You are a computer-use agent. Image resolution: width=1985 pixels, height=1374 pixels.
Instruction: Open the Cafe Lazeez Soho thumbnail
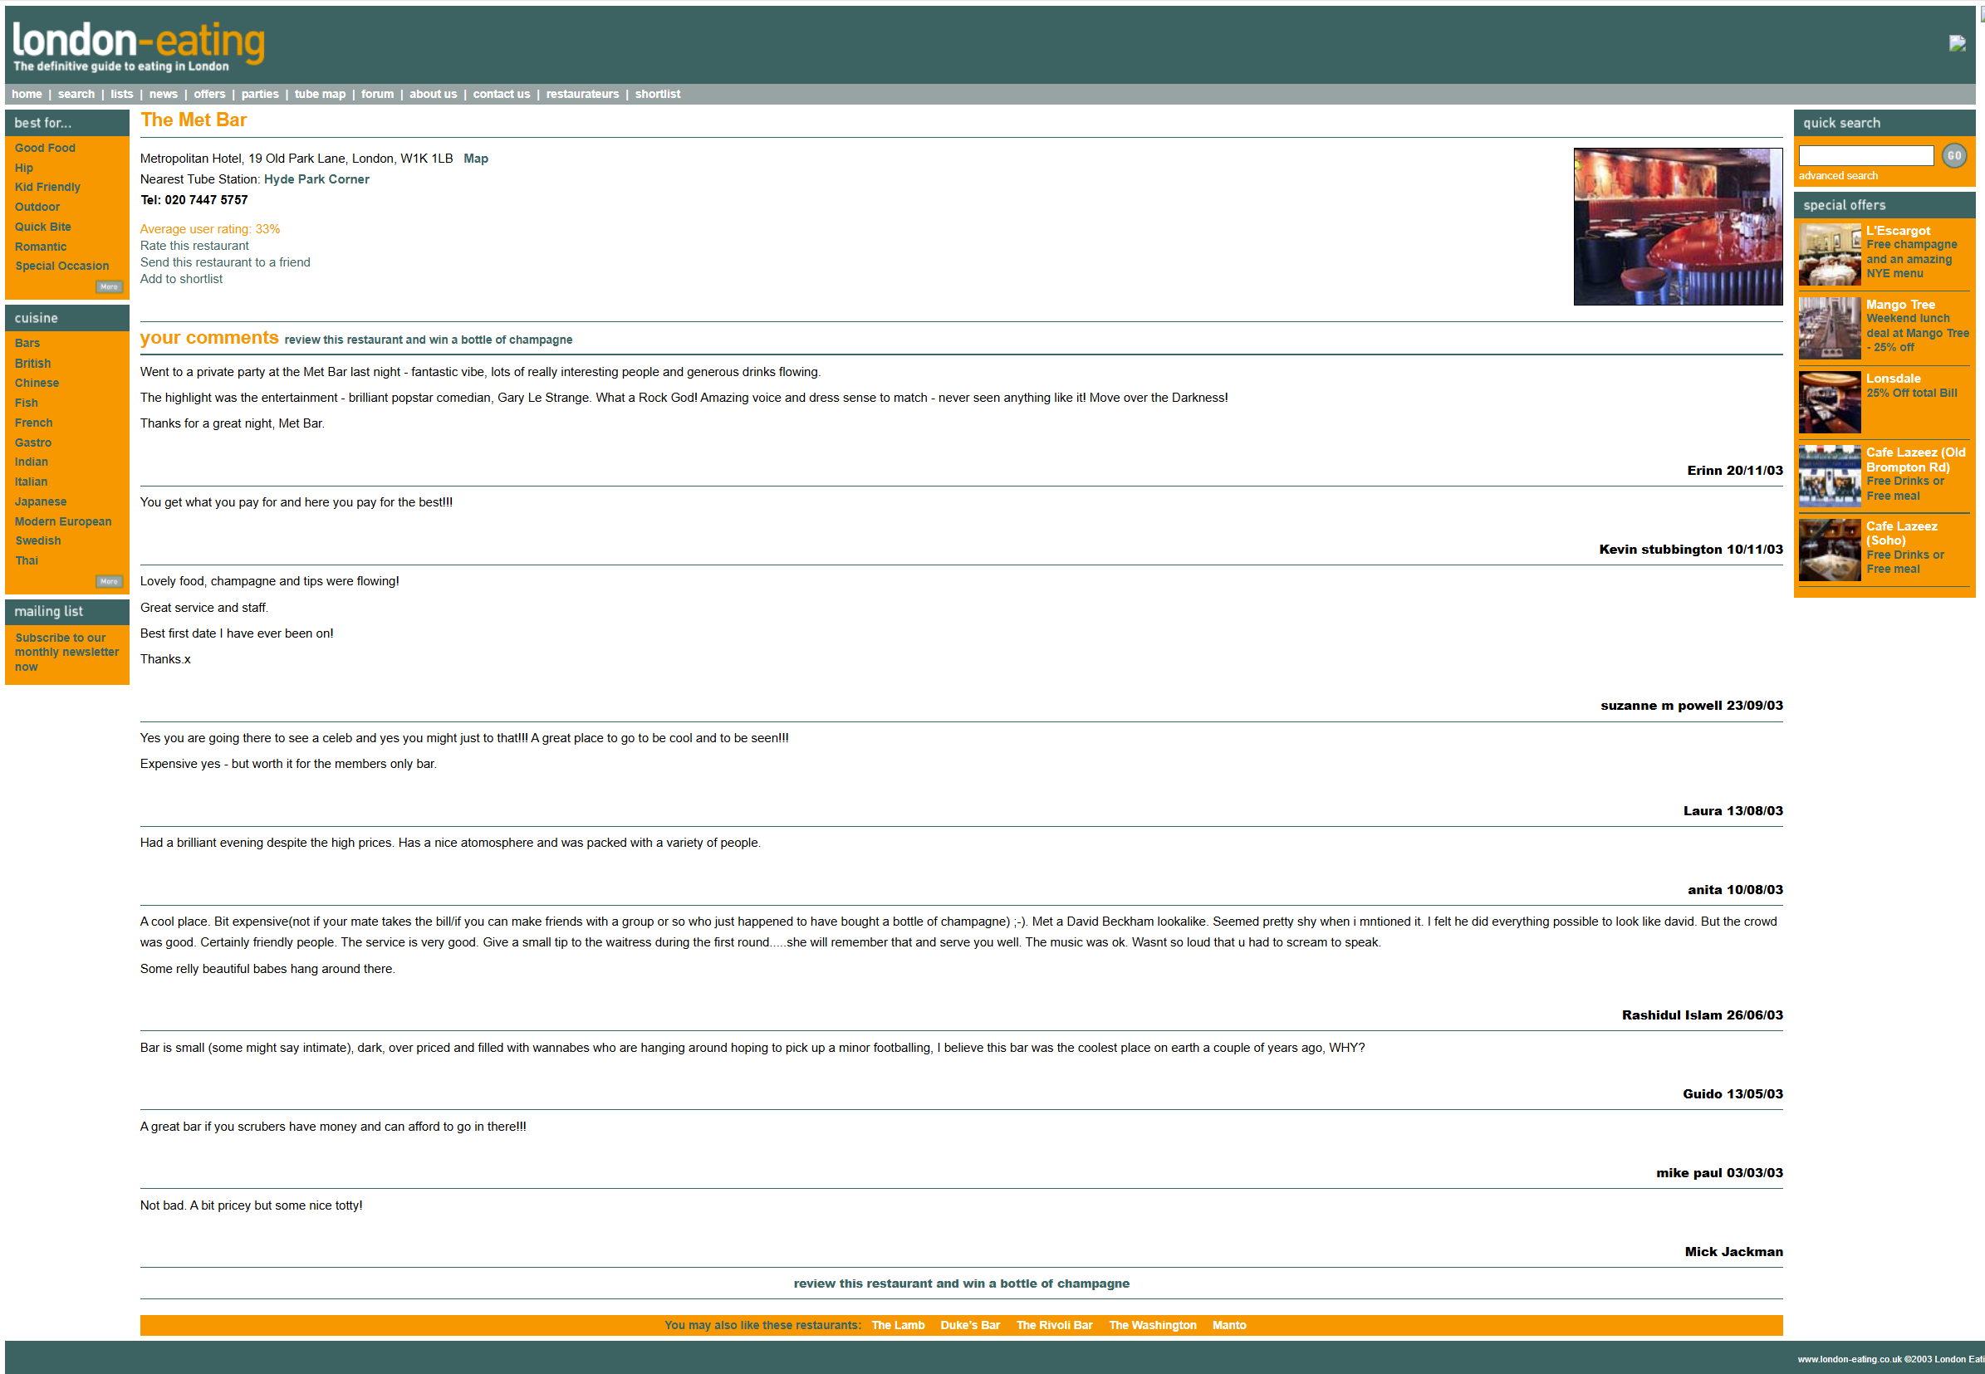[1829, 550]
